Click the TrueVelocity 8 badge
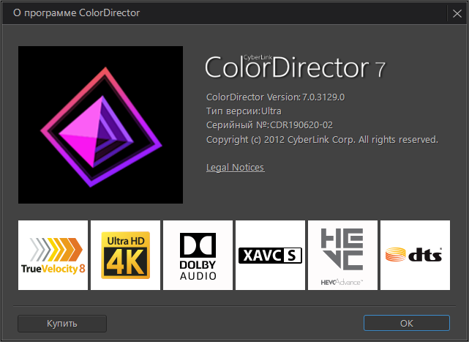This screenshot has width=469, height=342. (x=53, y=255)
